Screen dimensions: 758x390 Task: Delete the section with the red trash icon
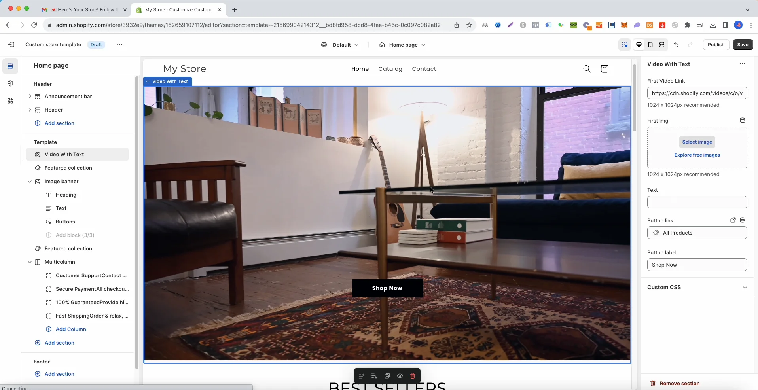tap(413, 376)
